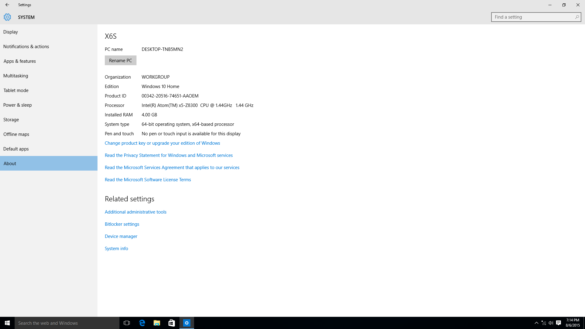The height and width of the screenshot is (329, 585).
Task: Open Notifications & actions settings
Action: (x=49, y=46)
